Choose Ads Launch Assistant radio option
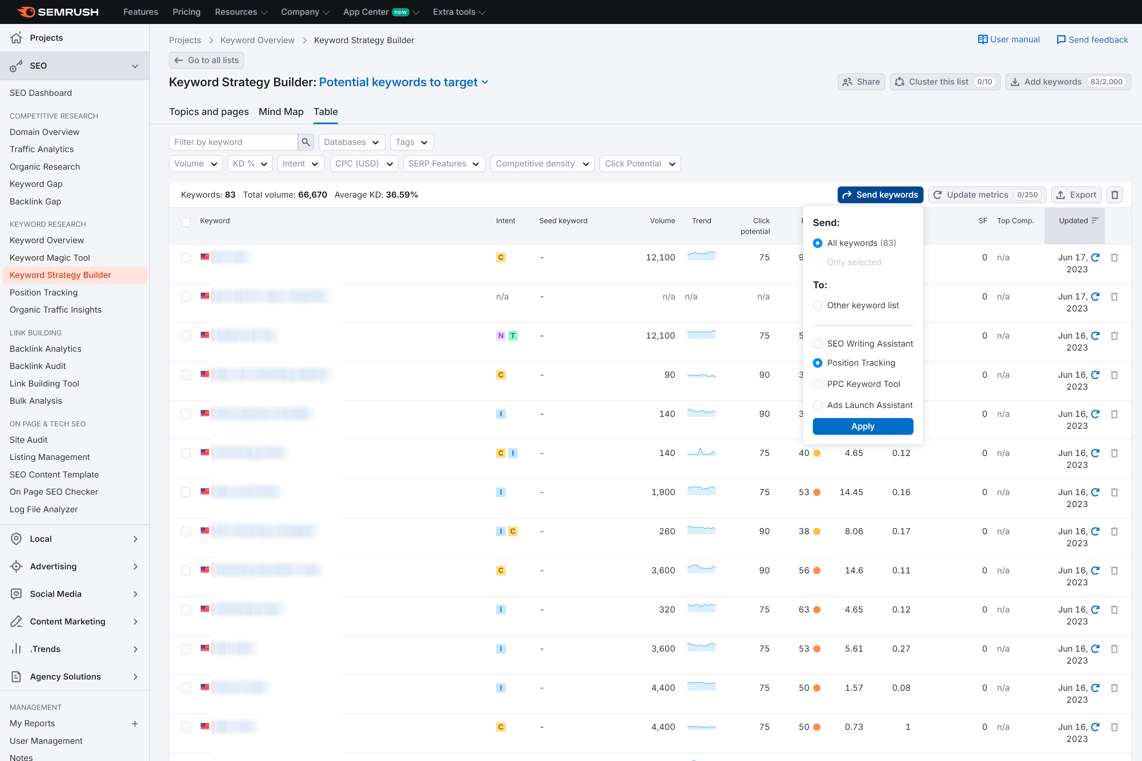Viewport: 1142px width, 761px height. (818, 405)
